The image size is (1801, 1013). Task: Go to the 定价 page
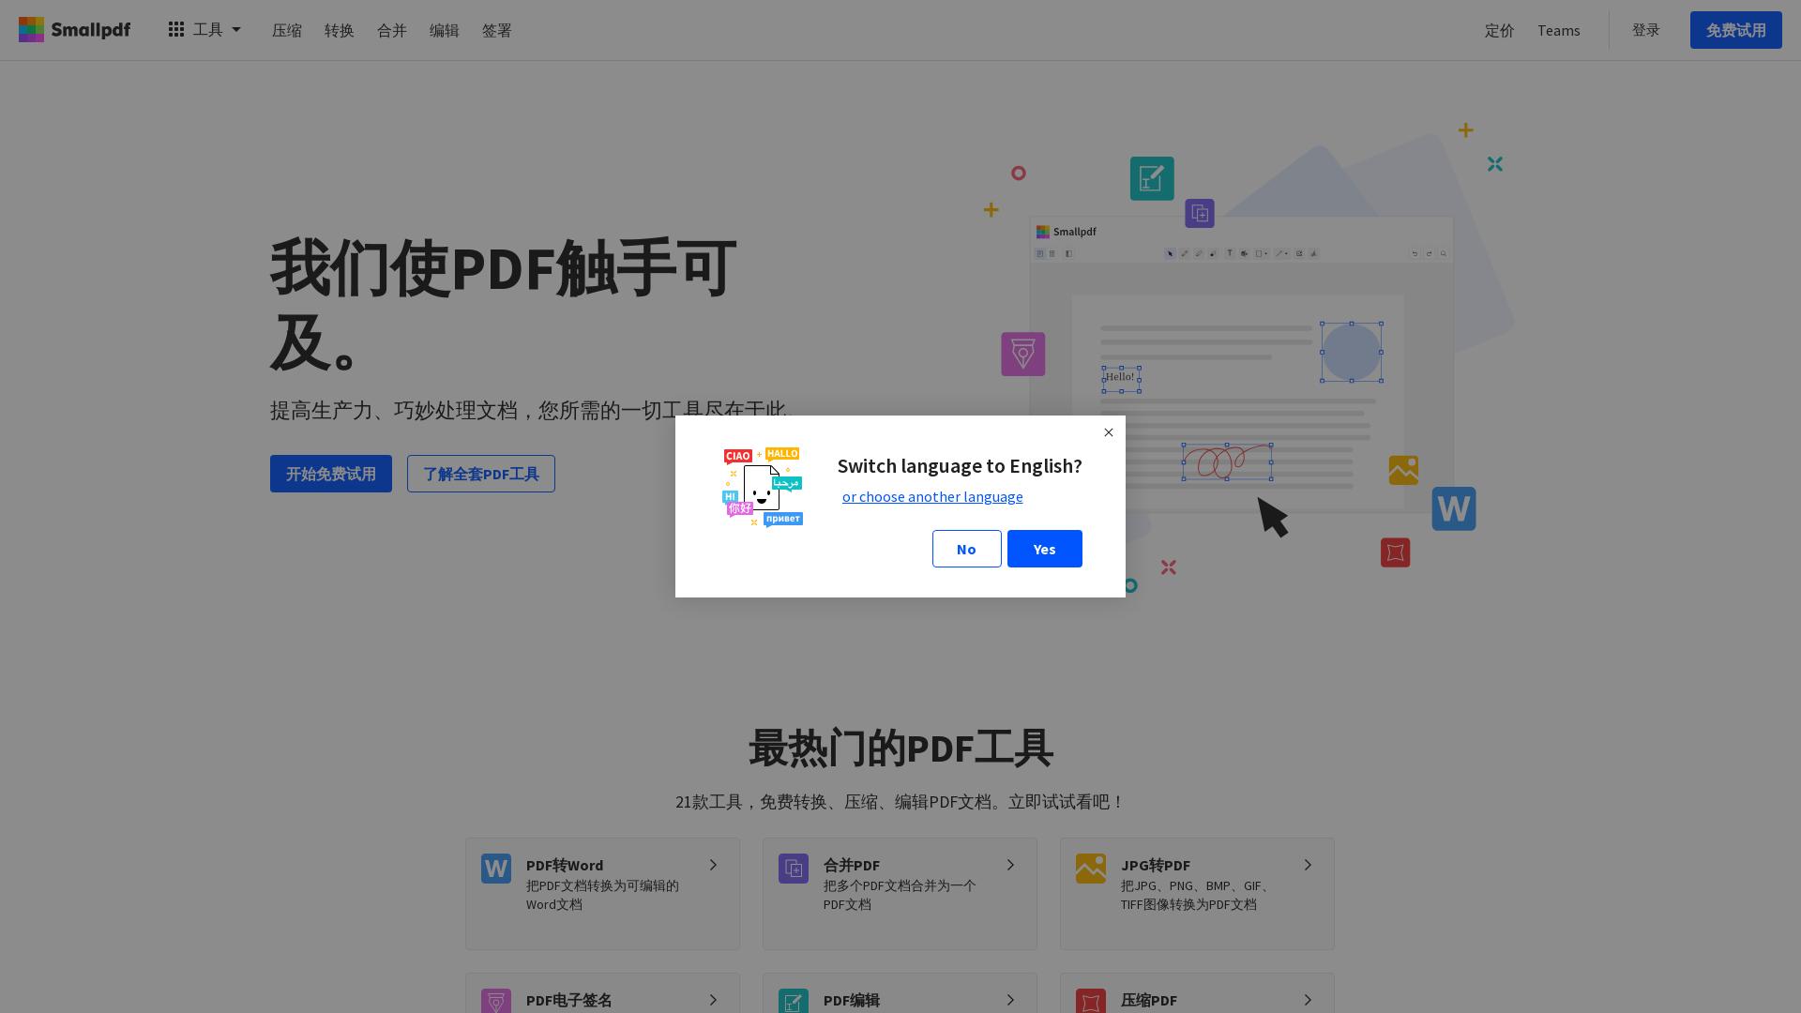click(x=1500, y=31)
